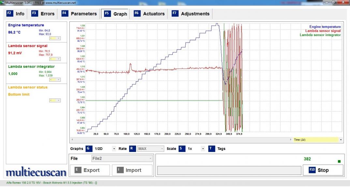The image size is (350, 187).
Task: Click the F3 key icon
Action: tap(35, 13)
